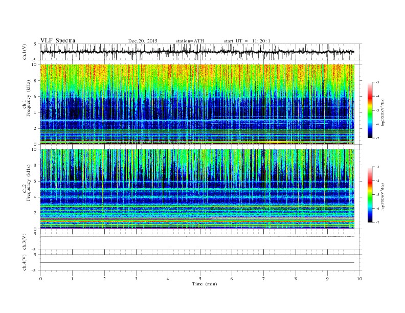Click the "-5" lower tick of ch.4(V) axis
Screen dimensions: 405x313
(x=34, y=271)
